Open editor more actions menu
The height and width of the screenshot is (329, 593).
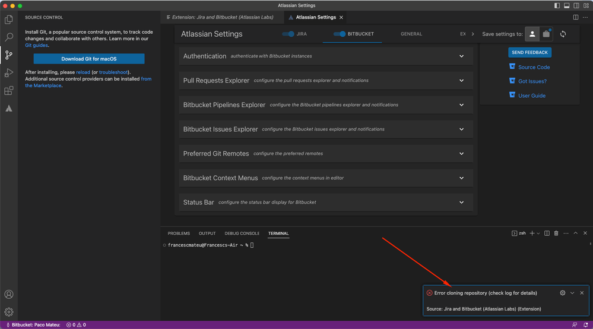coord(585,17)
